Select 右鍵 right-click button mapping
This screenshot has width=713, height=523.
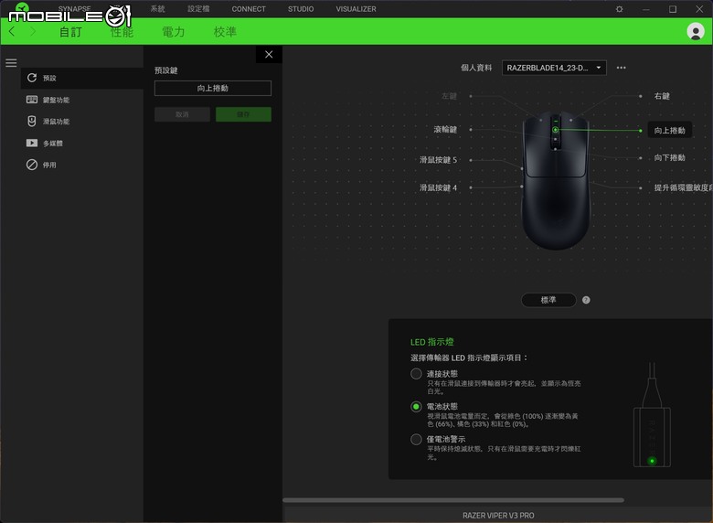662,96
